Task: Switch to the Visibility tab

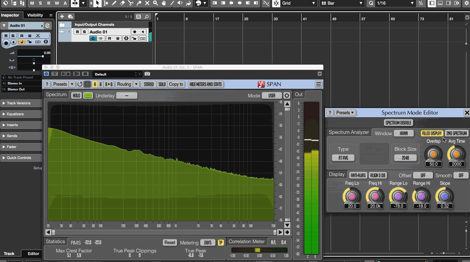Action: click(x=35, y=15)
